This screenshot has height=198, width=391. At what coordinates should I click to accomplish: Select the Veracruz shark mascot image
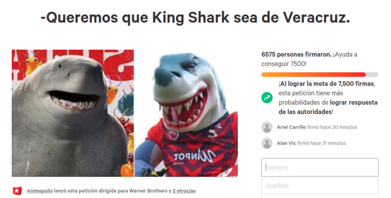(x=186, y=113)
